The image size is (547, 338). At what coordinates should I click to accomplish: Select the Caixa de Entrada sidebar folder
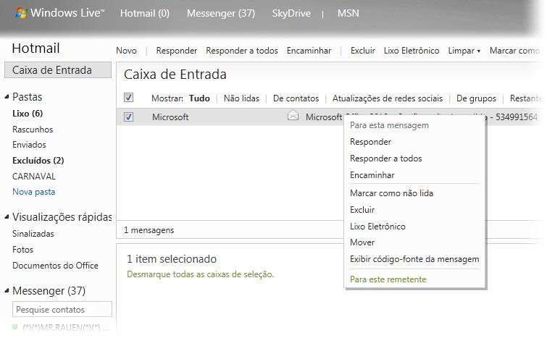click(x=58, y=70)
